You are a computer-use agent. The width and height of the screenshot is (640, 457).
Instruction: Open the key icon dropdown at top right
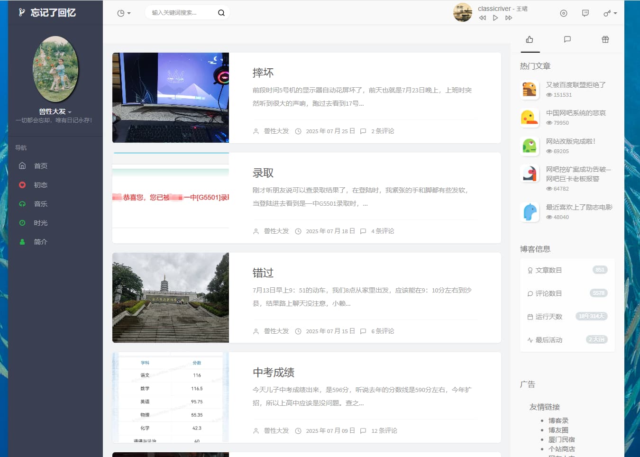[609, 13]
